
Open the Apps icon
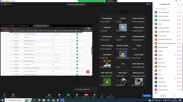[x=102, y=95]
